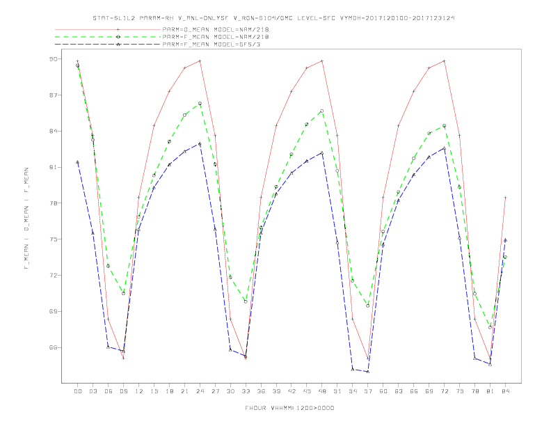This screenshot has width=551, height=426.
Task: Click x-axis forecast hour label 48
Action: click(x=322, y=391)
